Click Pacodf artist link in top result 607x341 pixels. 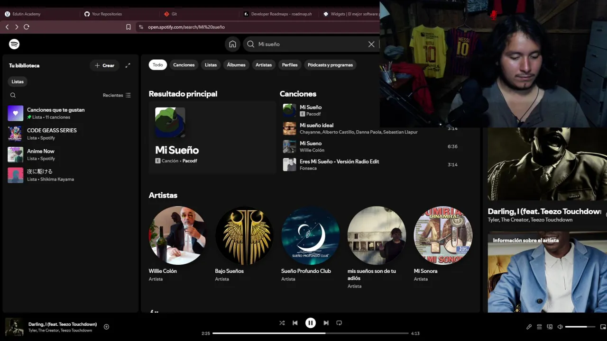click(190, 161)
